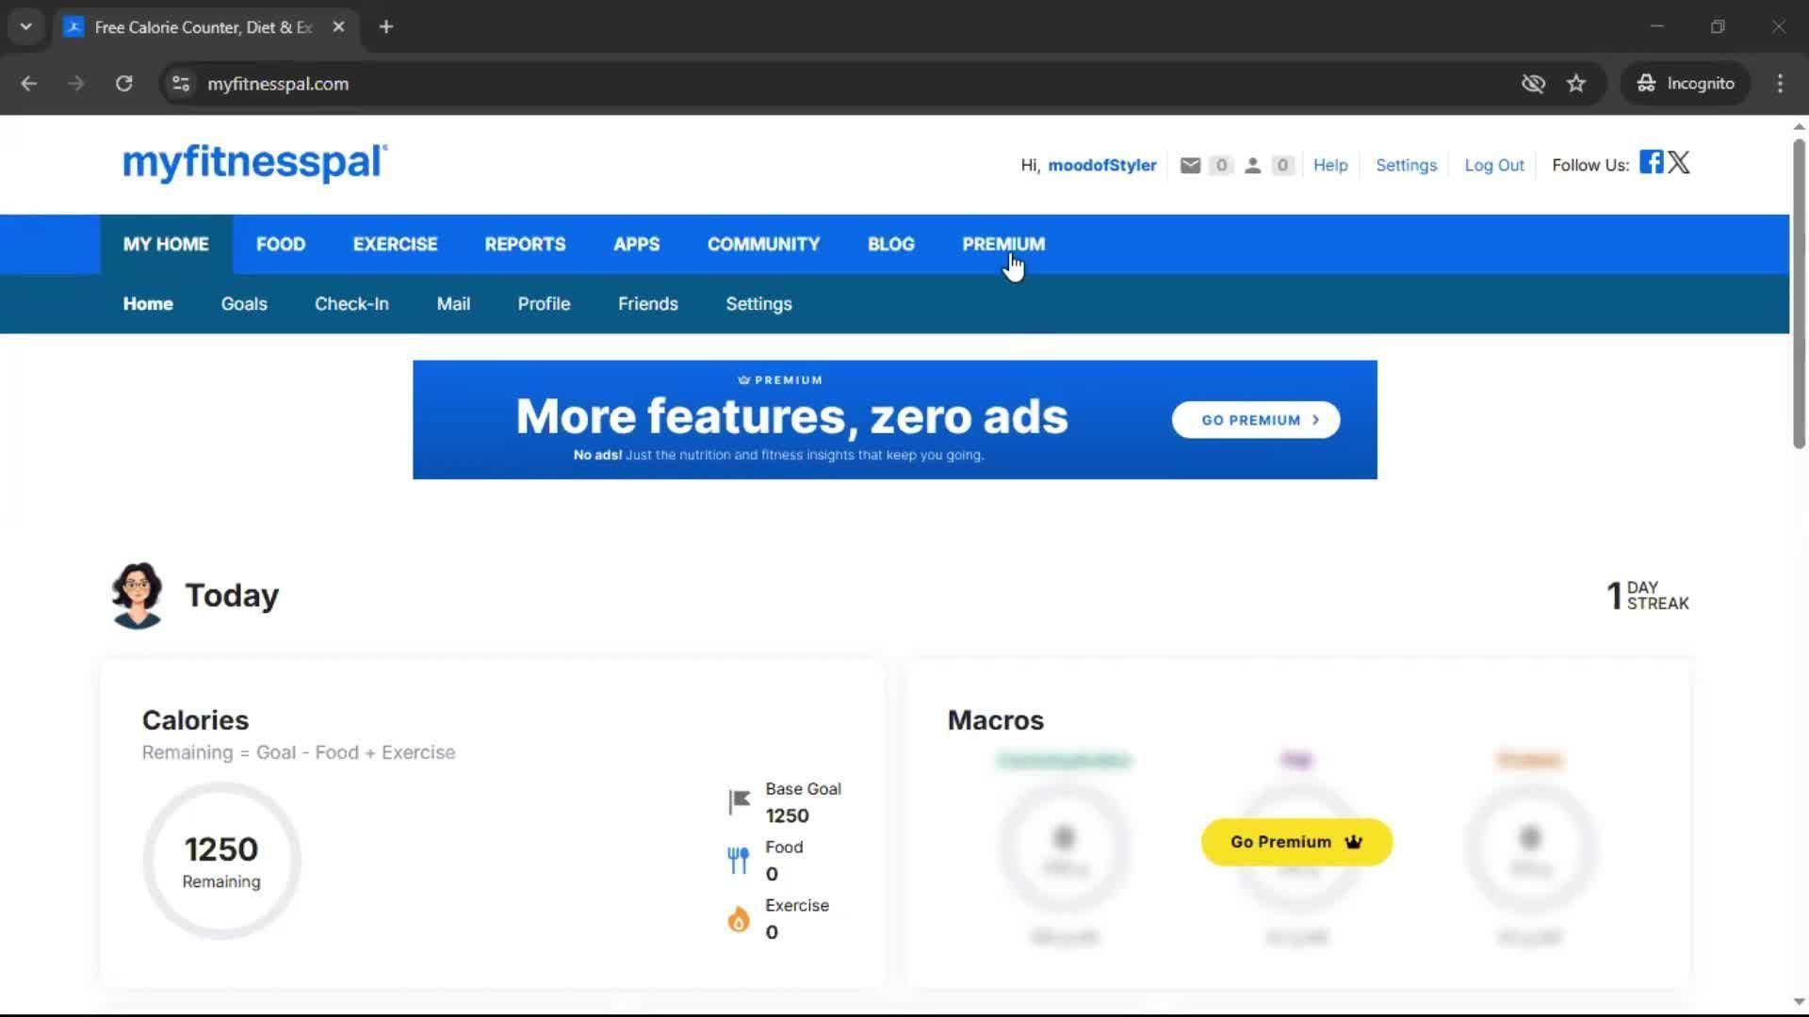Select the Check-In submenu item

pos(351,304)
